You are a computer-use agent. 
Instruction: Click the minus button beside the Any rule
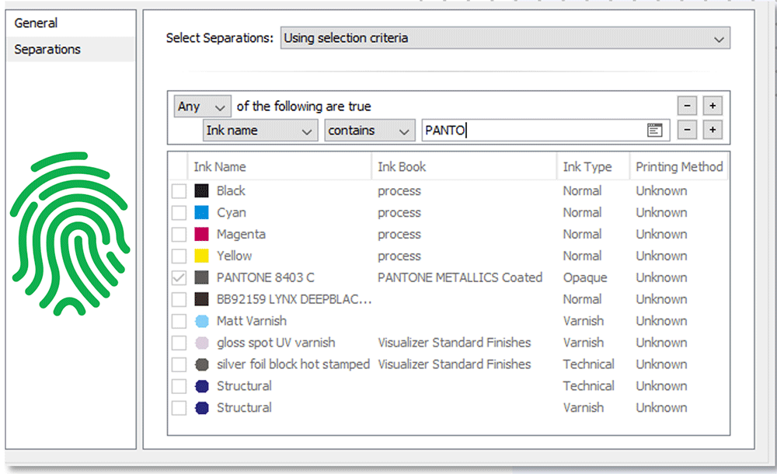tap(687, 106)
